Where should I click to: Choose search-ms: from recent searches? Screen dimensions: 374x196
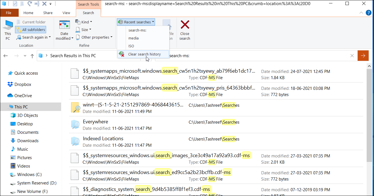pyautogui.click(x=143, y=30)
